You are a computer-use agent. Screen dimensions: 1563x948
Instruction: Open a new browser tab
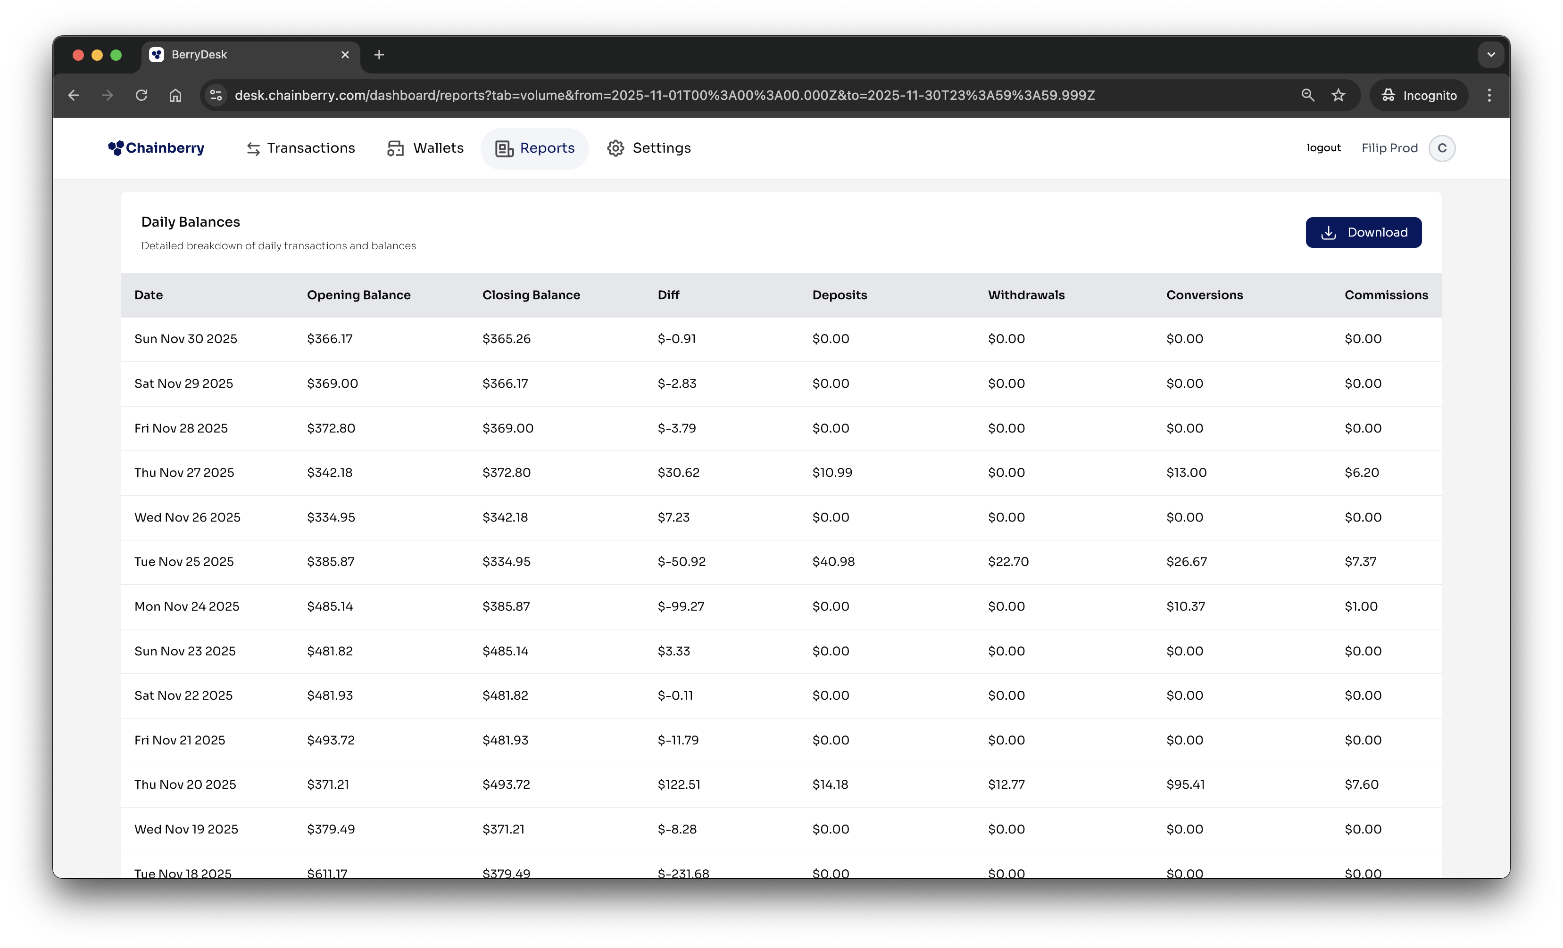click(379, 55)
